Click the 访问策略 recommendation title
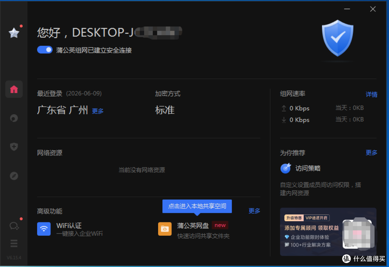Screen dimensions: 389x267 pyautogui.click(x=308, y=168)
